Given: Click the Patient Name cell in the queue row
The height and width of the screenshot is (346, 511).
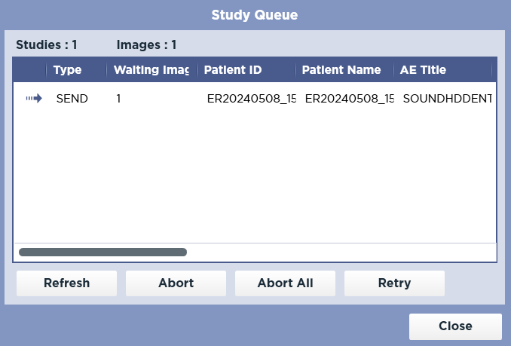Looking at the screenshot, I should point(349,99).
